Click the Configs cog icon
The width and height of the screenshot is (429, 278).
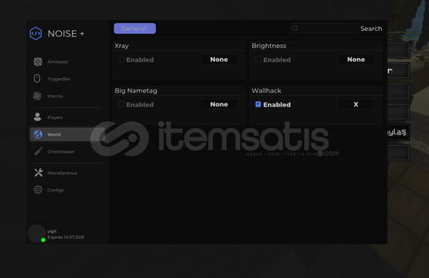[x=38, y=190]
